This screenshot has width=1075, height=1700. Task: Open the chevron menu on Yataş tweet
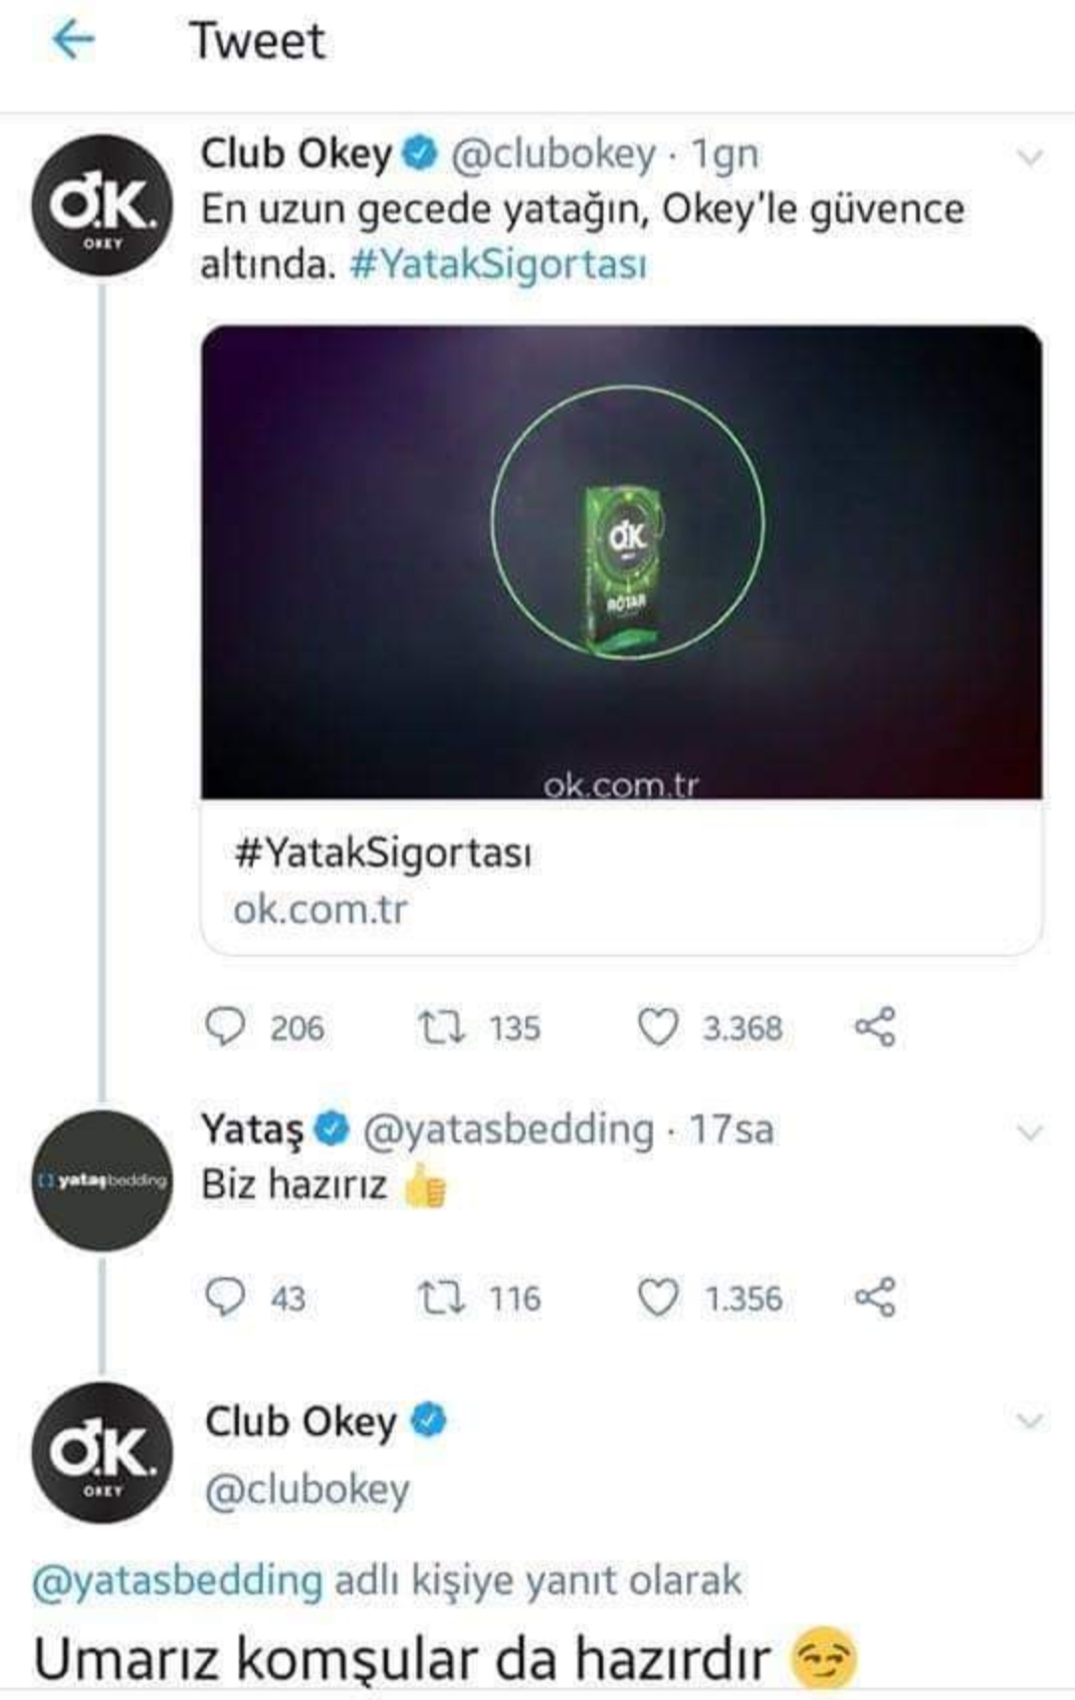[1030, 1132]
